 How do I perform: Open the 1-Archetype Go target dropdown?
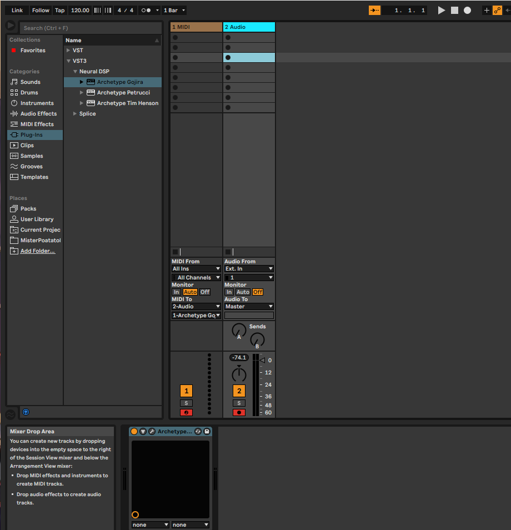point(197,316)
